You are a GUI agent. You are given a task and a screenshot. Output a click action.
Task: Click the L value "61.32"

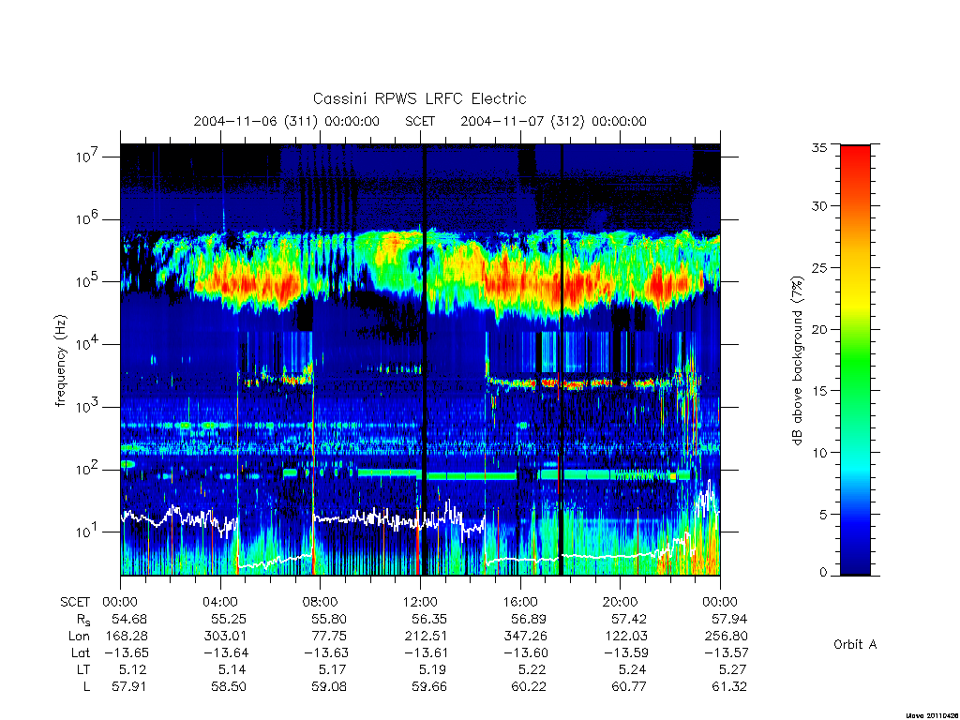pyautogui.click(x=729, y=687)
